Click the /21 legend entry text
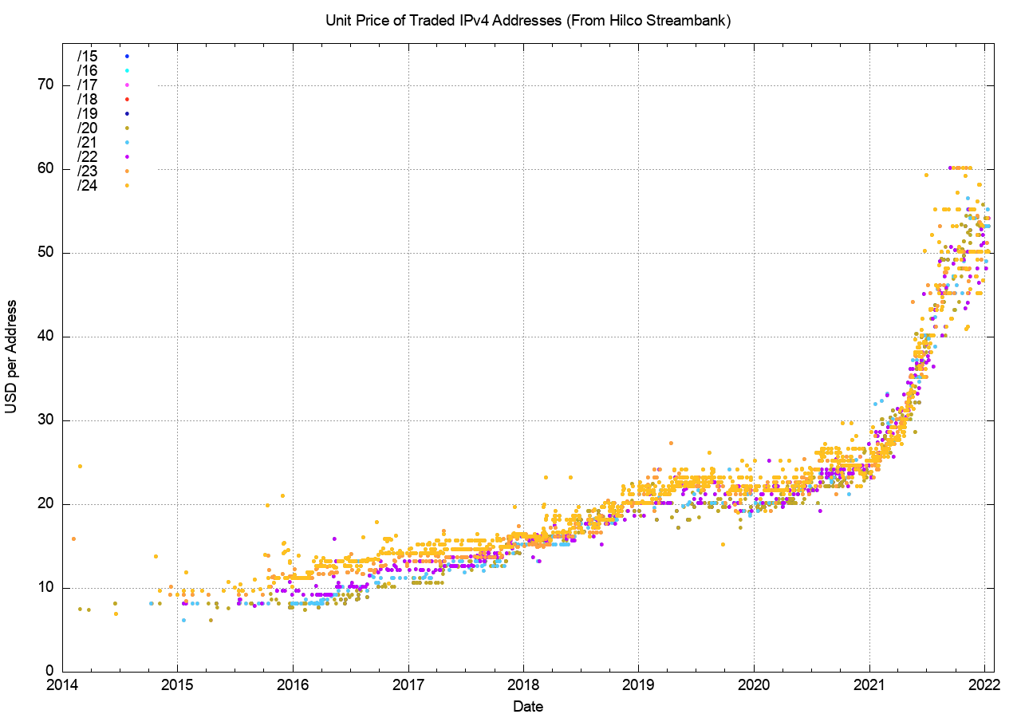 [87, 142]
